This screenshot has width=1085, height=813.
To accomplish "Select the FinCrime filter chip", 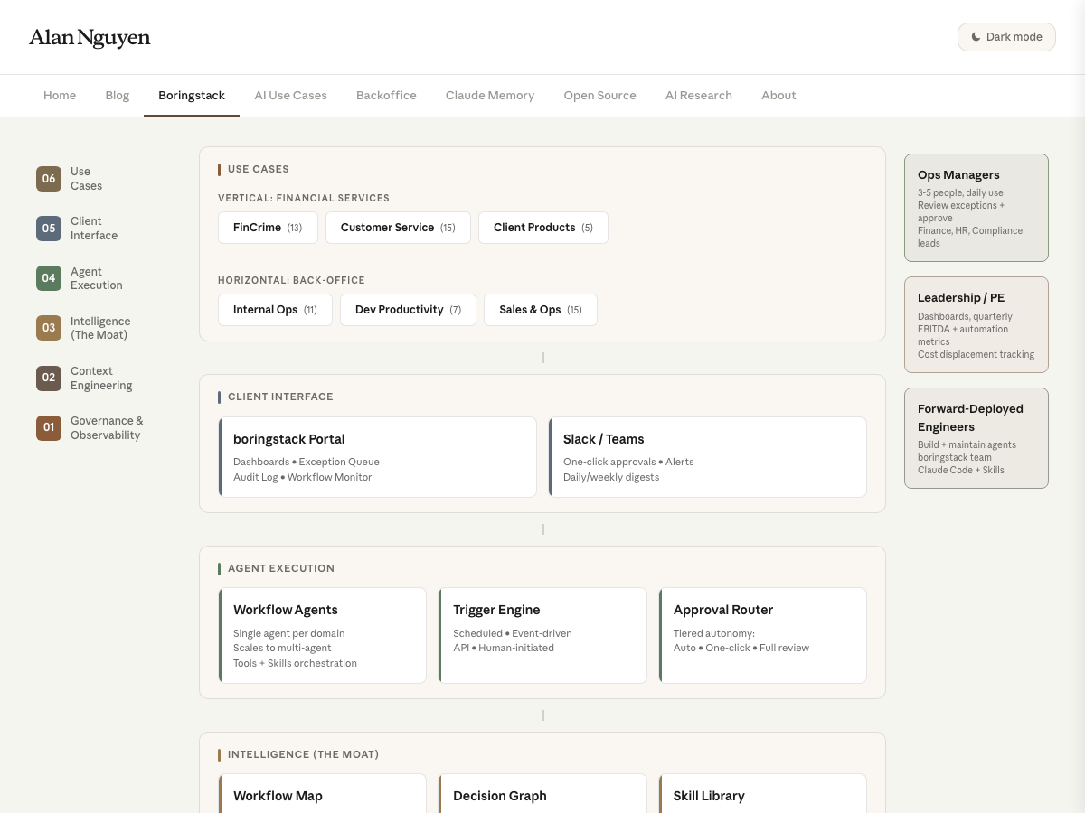I will coord(268,228).
